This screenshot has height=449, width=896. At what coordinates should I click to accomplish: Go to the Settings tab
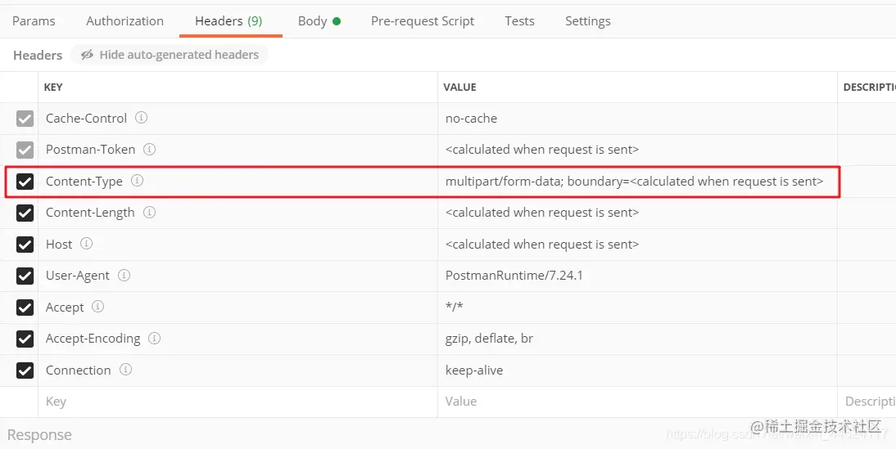tap(587, 21)
